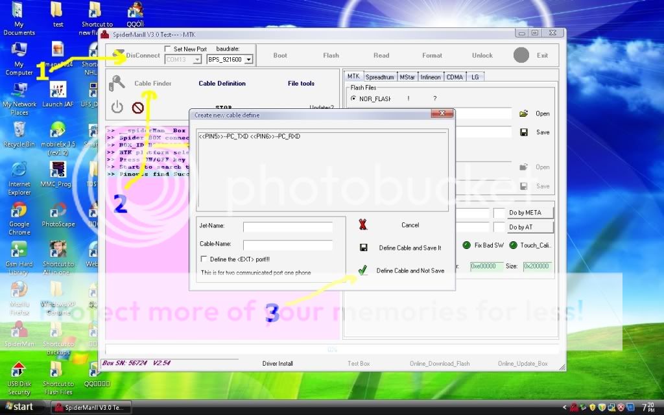664x415 pixels.
Task: Open the BPS_921600 baudrate dropdown
Action: [x=248, y=59]
